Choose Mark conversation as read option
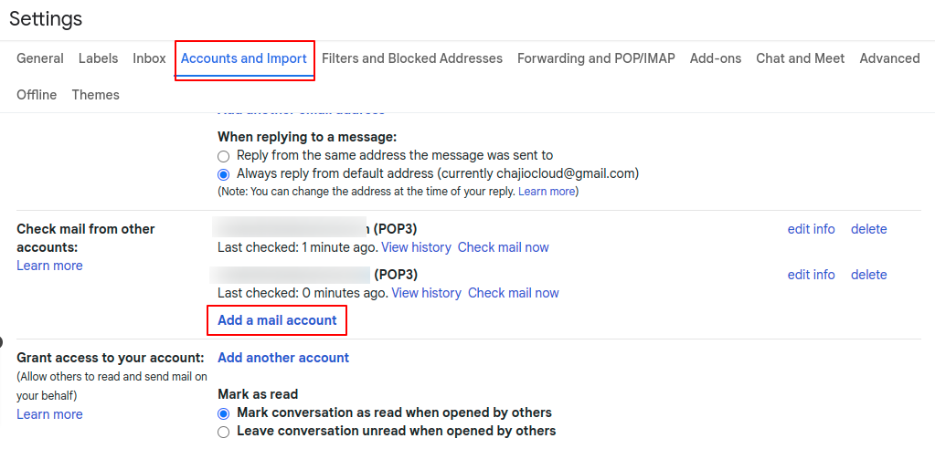935x449 pixels. click(224, 413)
